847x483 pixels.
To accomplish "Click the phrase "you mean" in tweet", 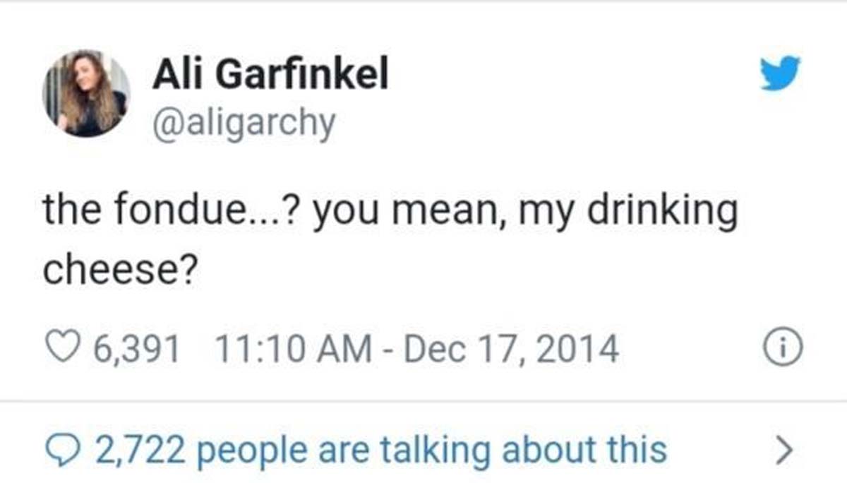I will pyautogui.click(x=388, y=214).
